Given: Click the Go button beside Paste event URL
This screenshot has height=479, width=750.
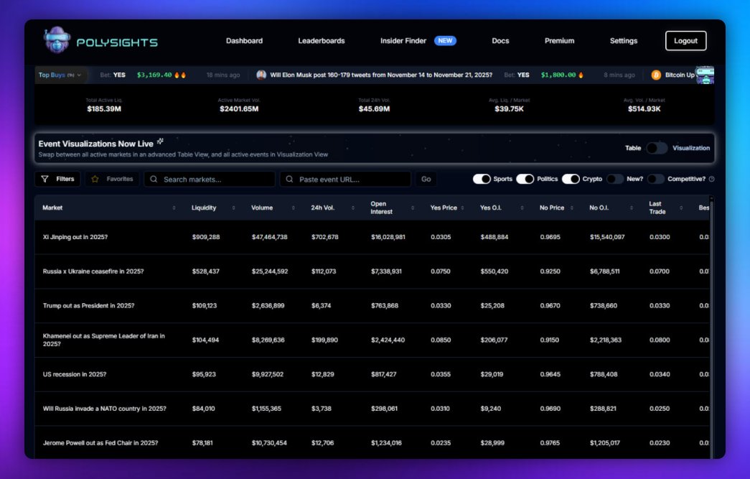Looking at the screenshot, I should (x=426, y=179).
